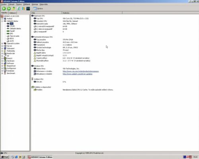Image resolution: width=199 pixels, height=159 pixels.
Task: Click the Refresh toolbar icon
Action: (18, 9)
